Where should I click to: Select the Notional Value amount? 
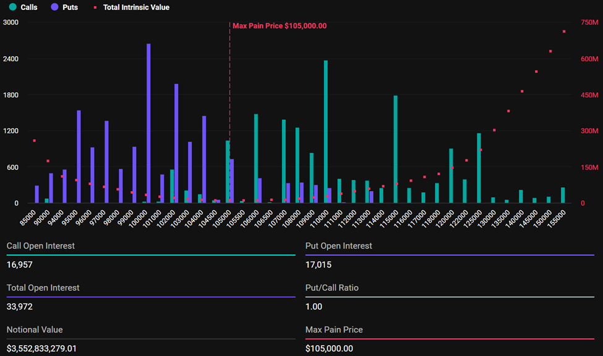[x=42, y=349]
